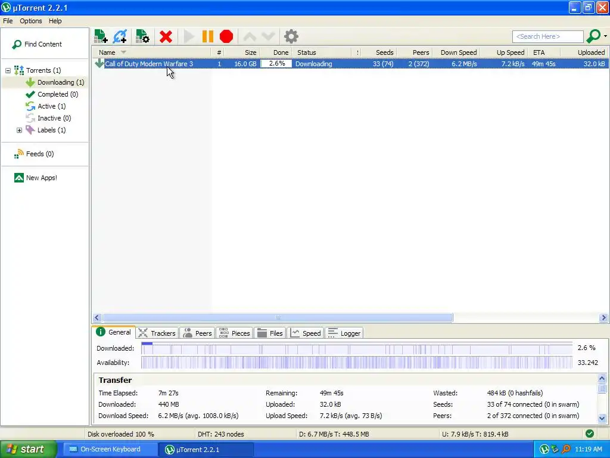Click in the Search Here field
Viewport: 610px width, 458px height.
548,36
